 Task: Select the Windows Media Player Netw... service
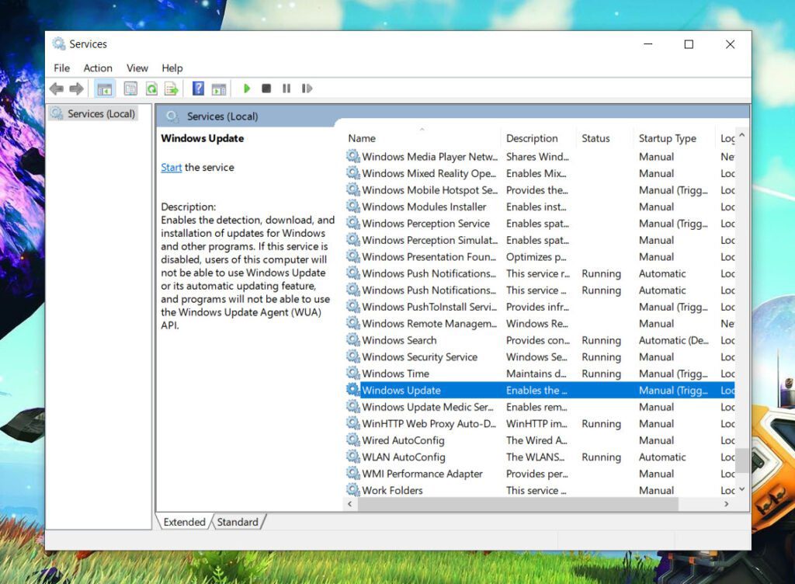pos(430,157)
